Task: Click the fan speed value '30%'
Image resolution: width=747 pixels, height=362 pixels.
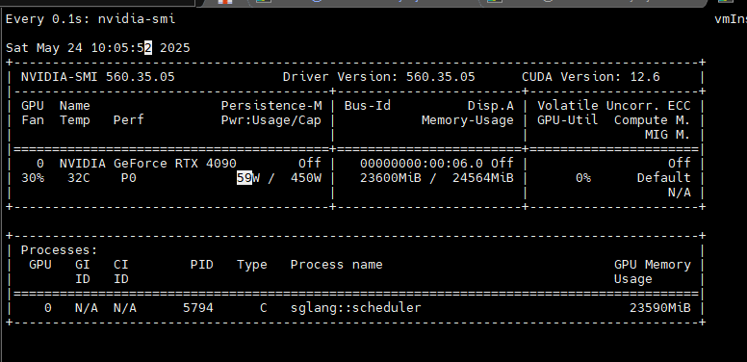Action: [x=33, y=178]
